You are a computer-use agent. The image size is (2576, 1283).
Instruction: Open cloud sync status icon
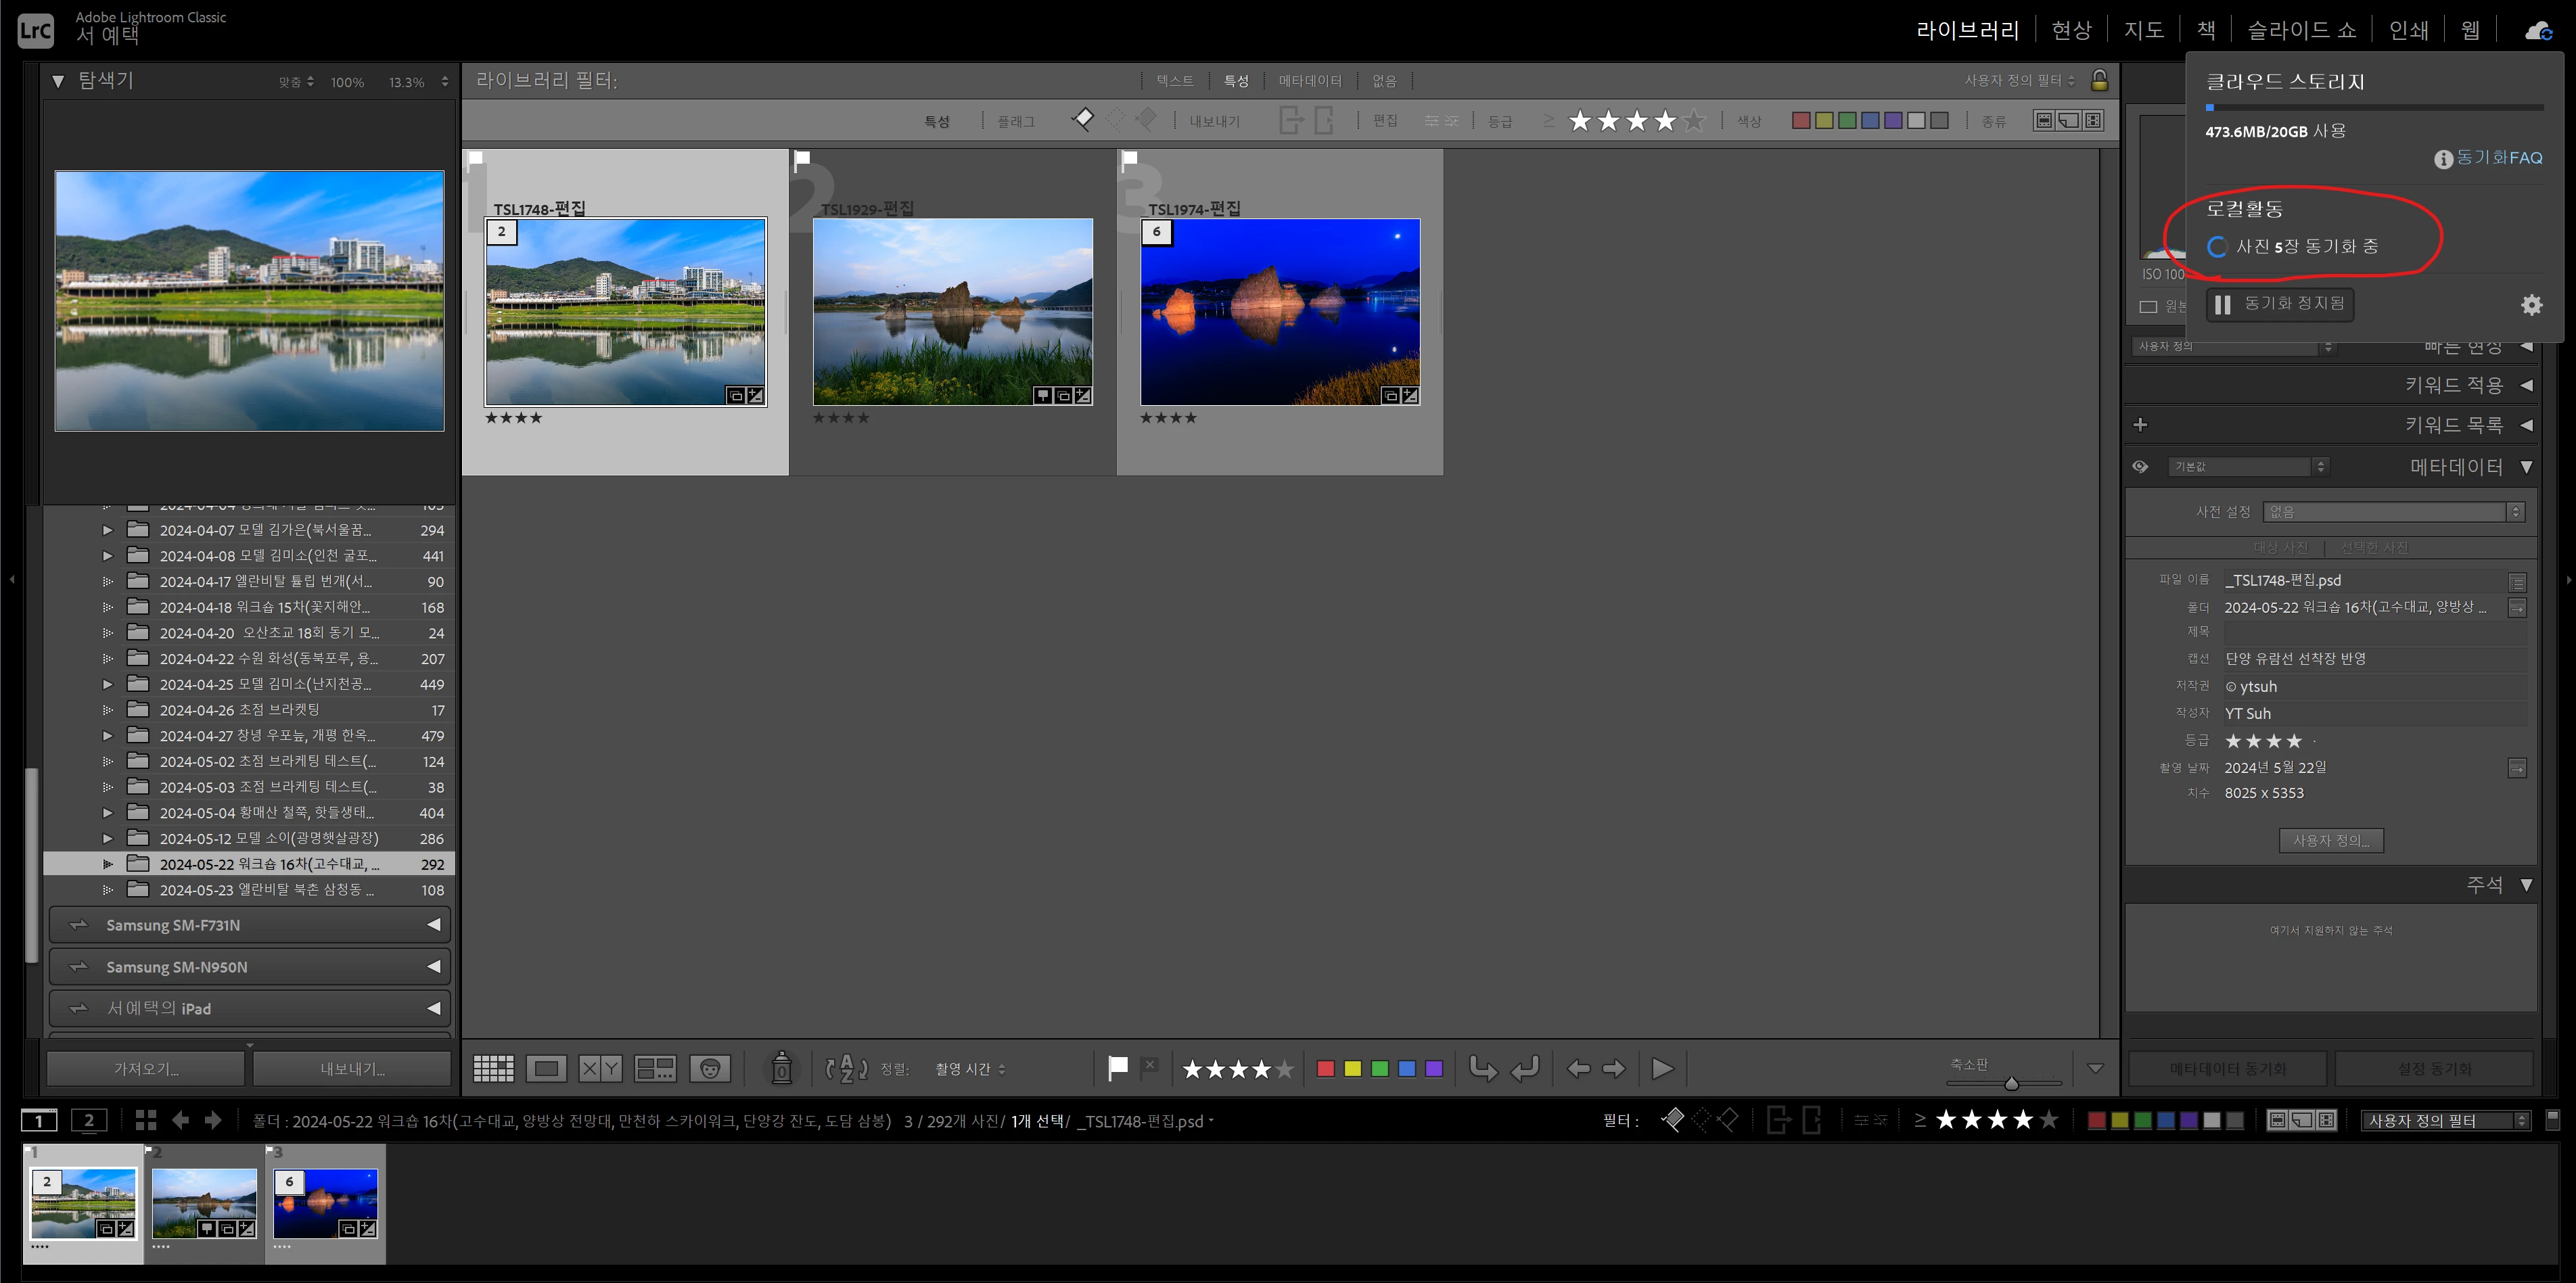(x=2538, y=31)
